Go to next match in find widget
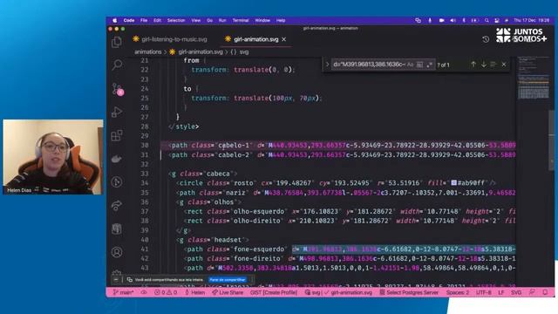The height and width of the screenshot is (314, 558). [484, 65]
